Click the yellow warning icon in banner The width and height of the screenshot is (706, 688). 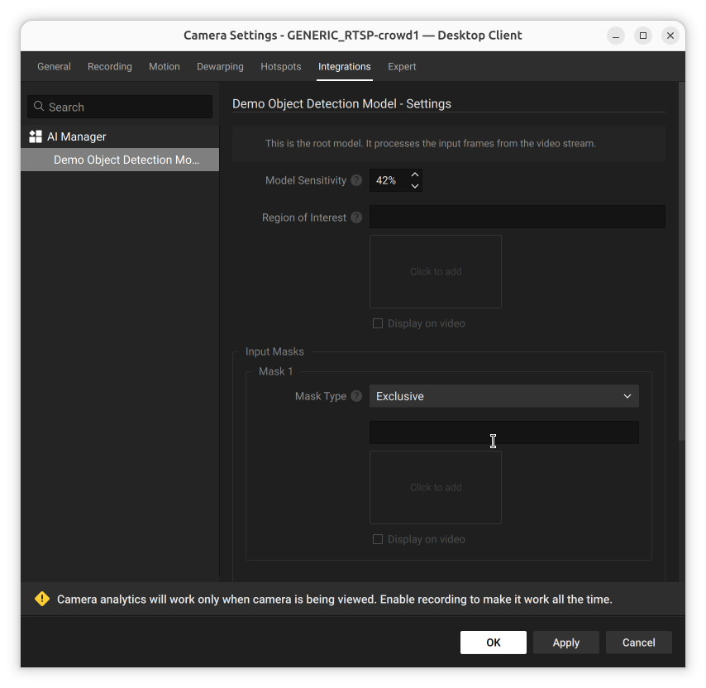pos(42,599)
